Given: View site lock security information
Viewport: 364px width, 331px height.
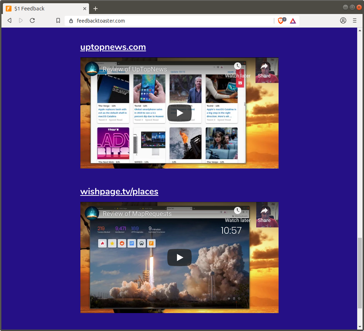Looking at the screenshot, I should 71,21.
